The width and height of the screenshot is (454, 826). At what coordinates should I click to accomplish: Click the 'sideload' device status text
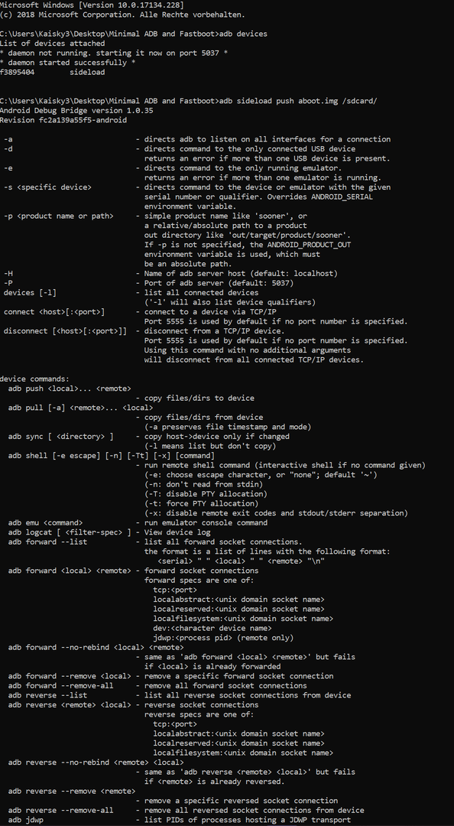(x=87, y=72)
